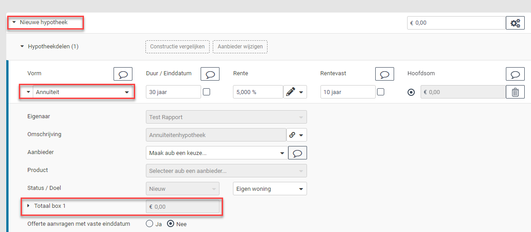531x232 pixels.
Task: Select Ja for Offerte aanvragen met vaste einddatum
Action: click(x=149, y=224)
